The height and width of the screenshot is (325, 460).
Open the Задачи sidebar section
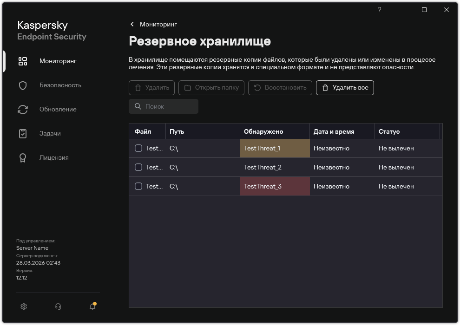[50, 133]
